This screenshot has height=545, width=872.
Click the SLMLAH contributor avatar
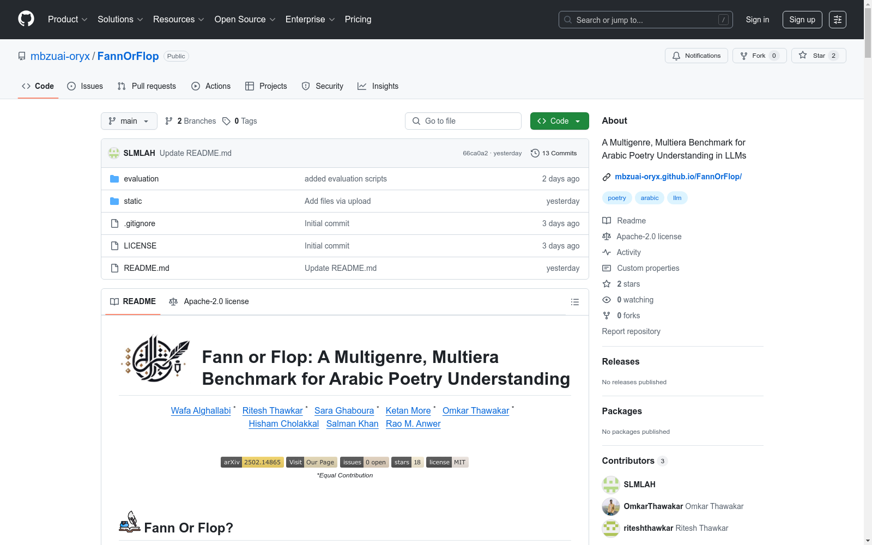tap(611, 485)
